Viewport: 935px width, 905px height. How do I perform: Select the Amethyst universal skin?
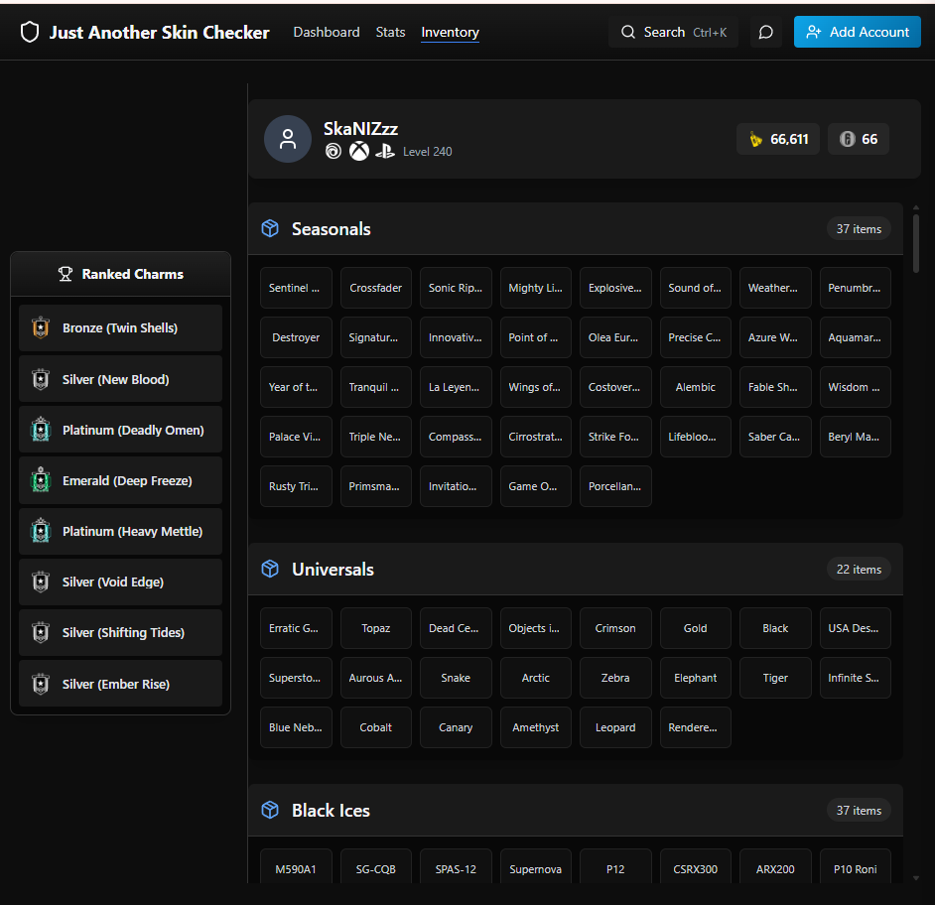click(535, 727)
